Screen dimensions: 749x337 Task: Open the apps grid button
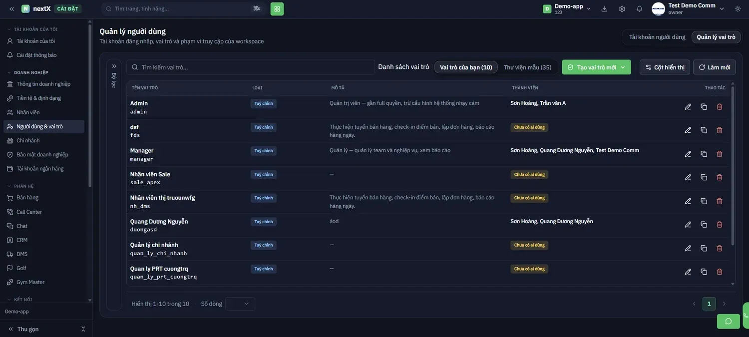(x=277, y=9)
